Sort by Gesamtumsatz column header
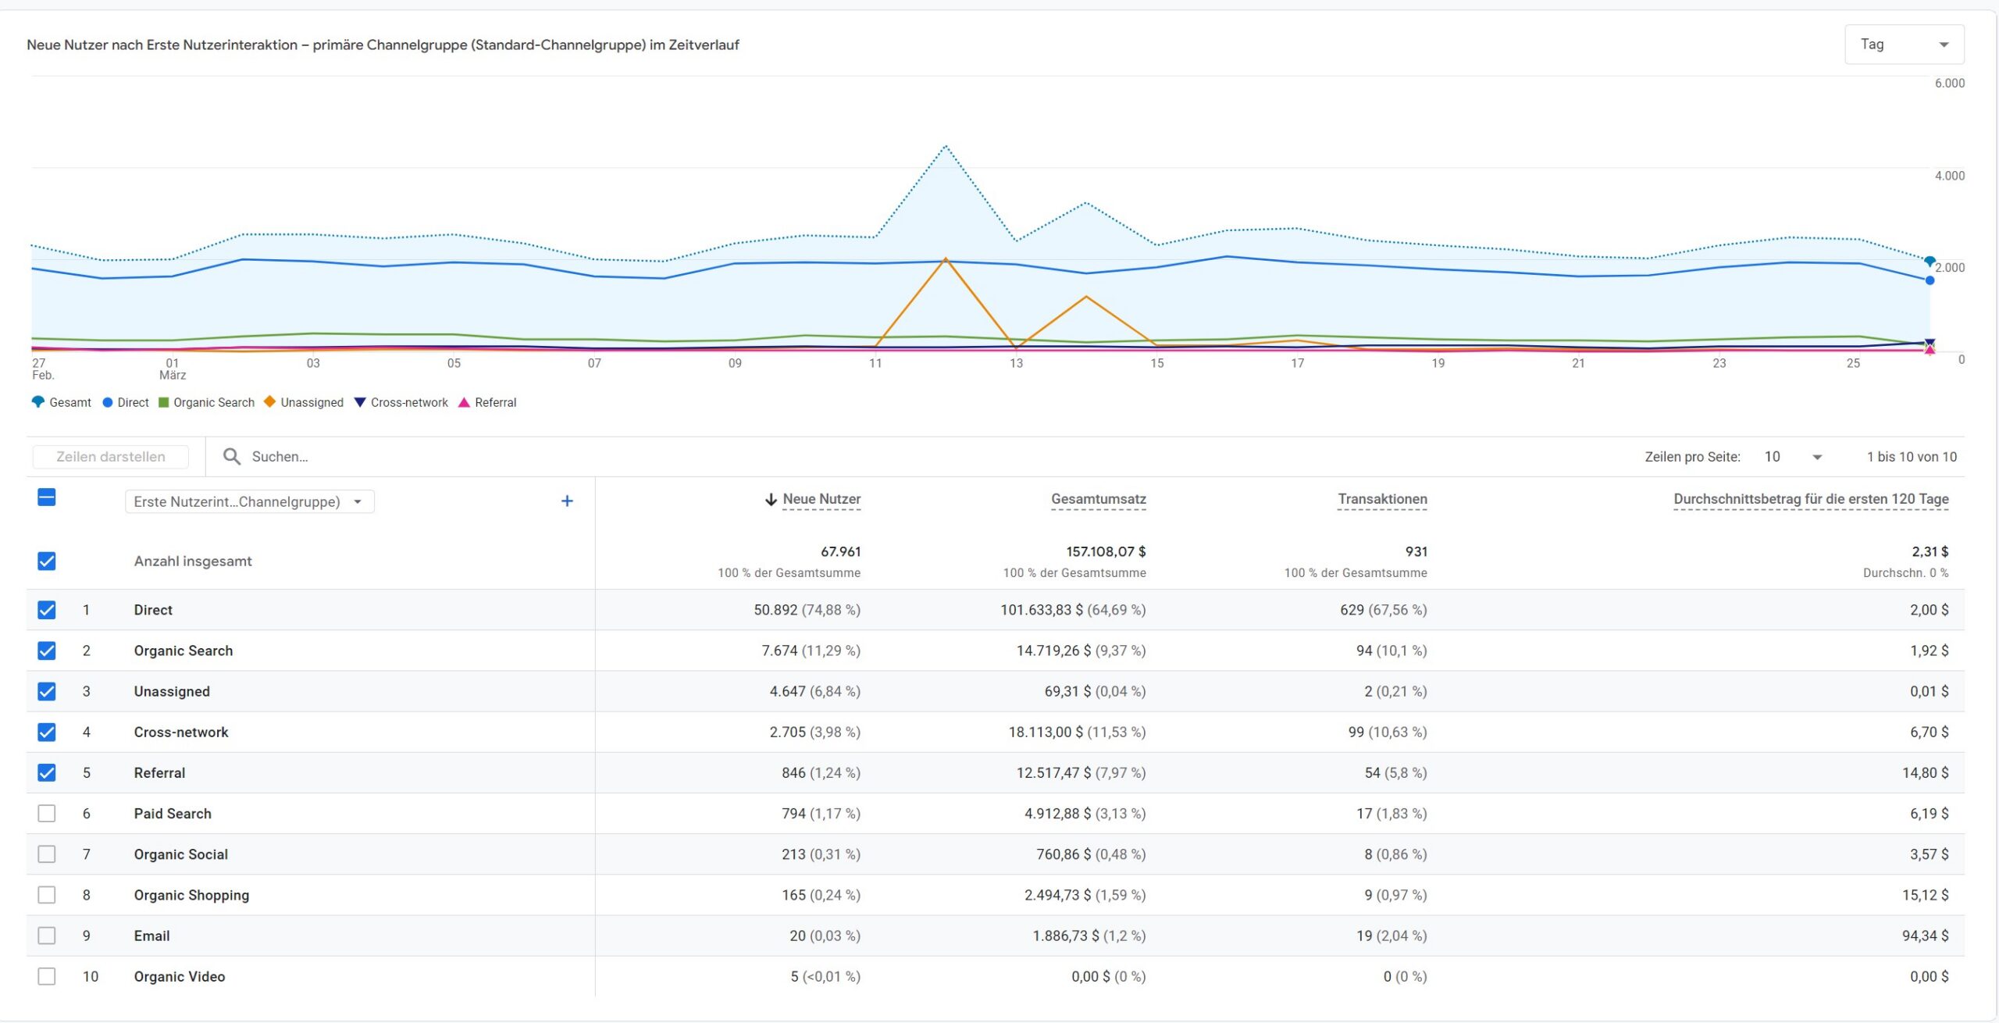The width and height of the screenshot is (1999, 1023). point(1098,499)
